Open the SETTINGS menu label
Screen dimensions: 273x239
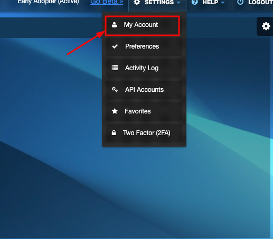point(159,2)
